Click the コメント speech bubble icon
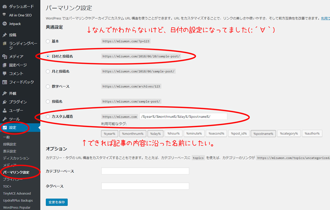The image size is (330, 210). point(5,74)
